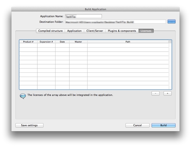This screenshot has height=147, width=191.
Task: Click the Destination Folder path field
Action: (x=115, y=22)
